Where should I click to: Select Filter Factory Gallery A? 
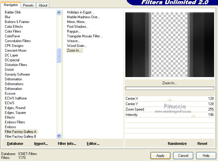click(x=20, y=132)
